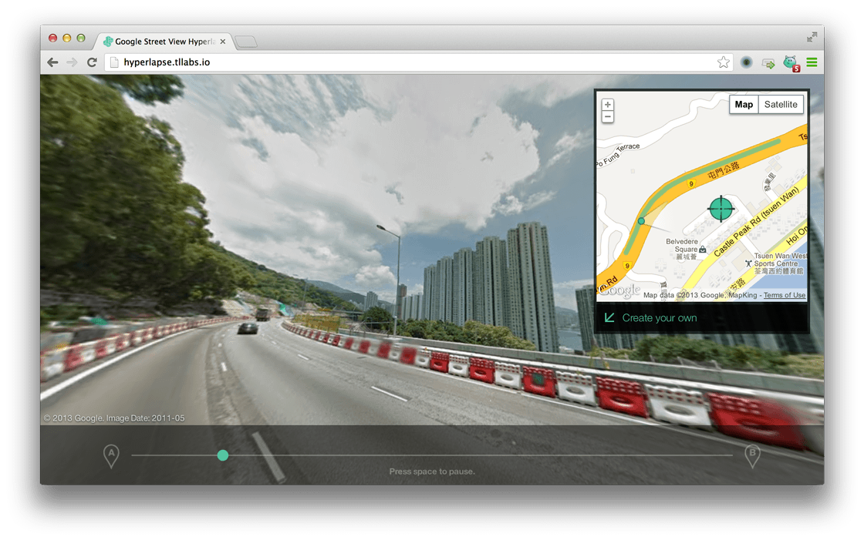Click the Google logo on the mini map
Image resolution: width=864 pixels, height=540 pixels.
tap(620, 290)
